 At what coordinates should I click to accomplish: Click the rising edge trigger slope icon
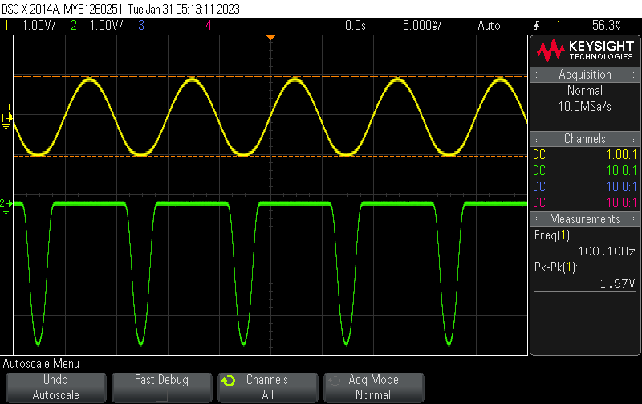536,26
